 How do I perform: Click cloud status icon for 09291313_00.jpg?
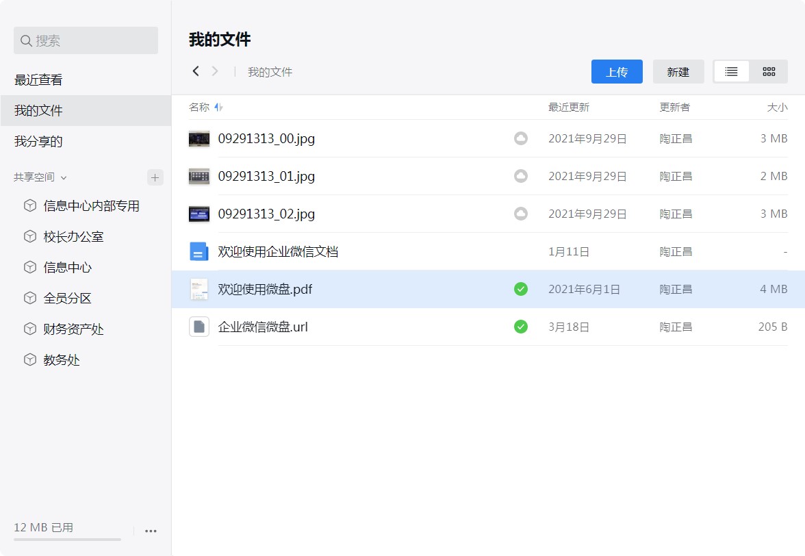coord(521,139)
